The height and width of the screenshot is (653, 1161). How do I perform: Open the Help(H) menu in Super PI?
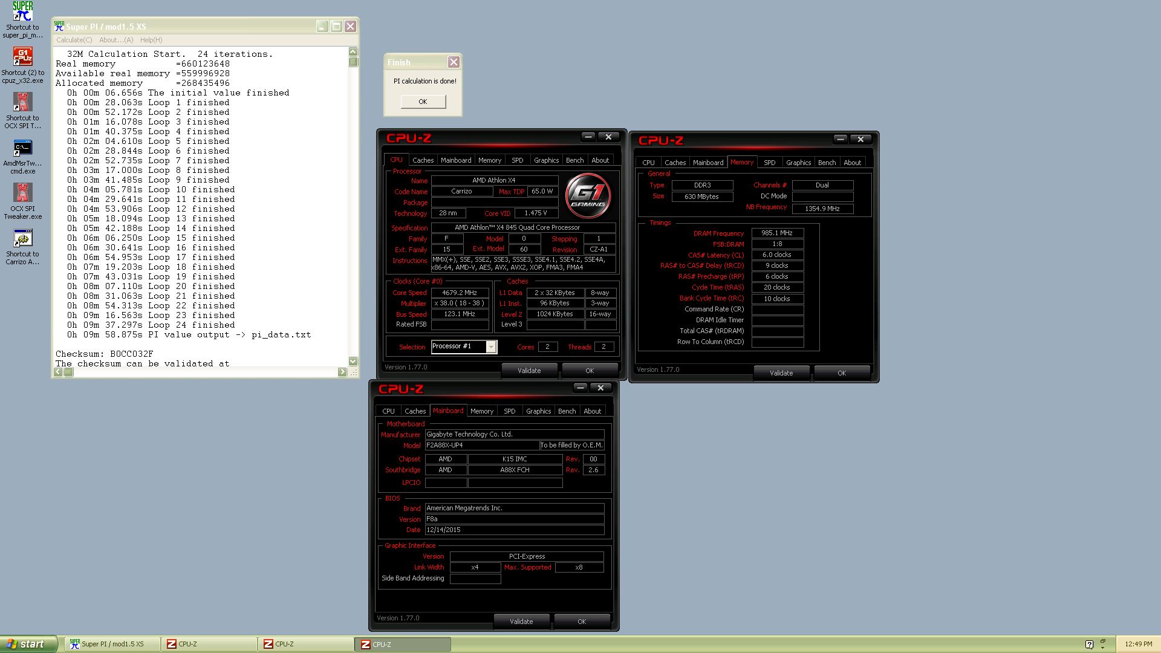pyautogui.click(x=151, y=40)
